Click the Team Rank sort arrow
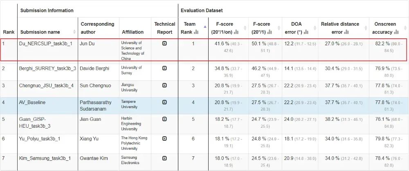The image size is (409, 171). coord(204,27)
